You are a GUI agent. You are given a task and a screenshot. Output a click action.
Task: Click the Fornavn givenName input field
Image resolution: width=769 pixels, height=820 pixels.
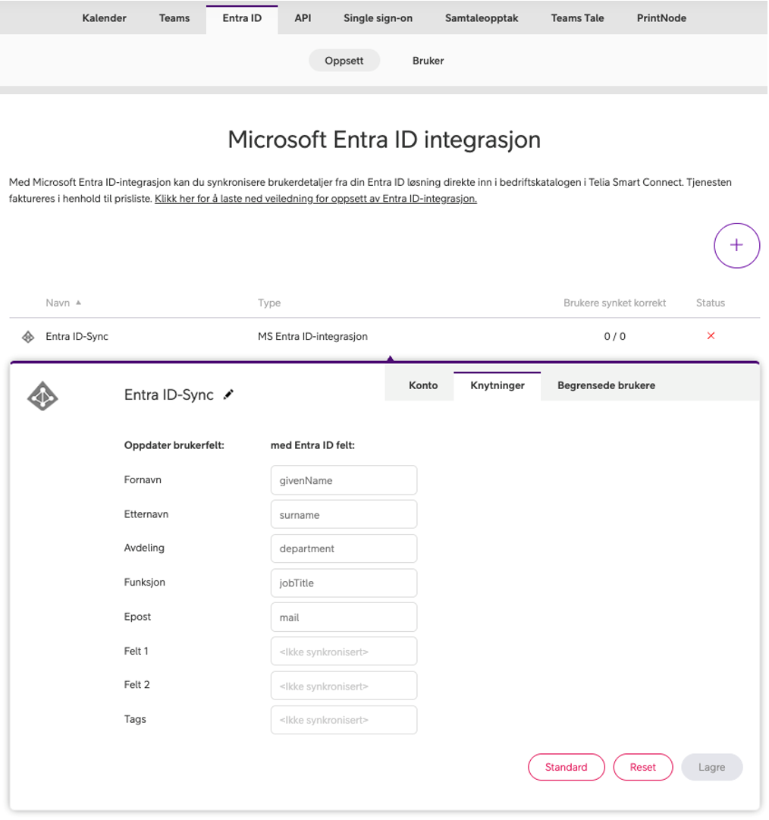tap(344, 480)
